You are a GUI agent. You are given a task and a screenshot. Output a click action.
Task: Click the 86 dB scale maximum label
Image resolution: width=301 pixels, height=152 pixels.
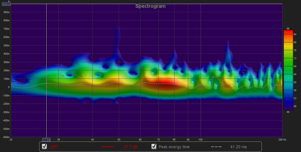288,29
